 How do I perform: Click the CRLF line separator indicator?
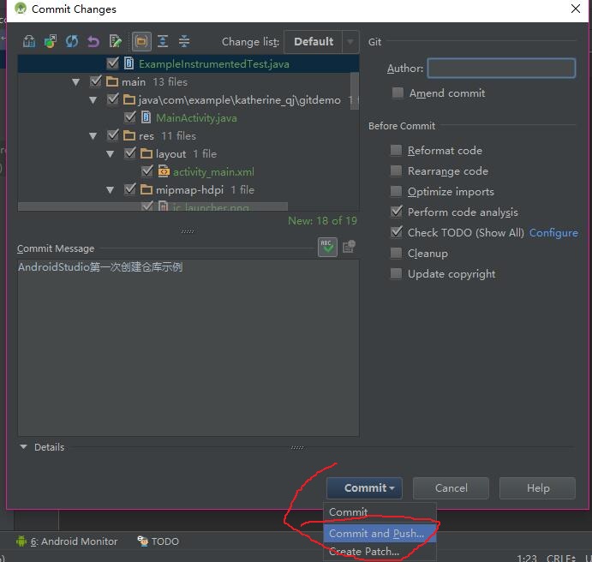pyautogui.click(x=560, y=558)
